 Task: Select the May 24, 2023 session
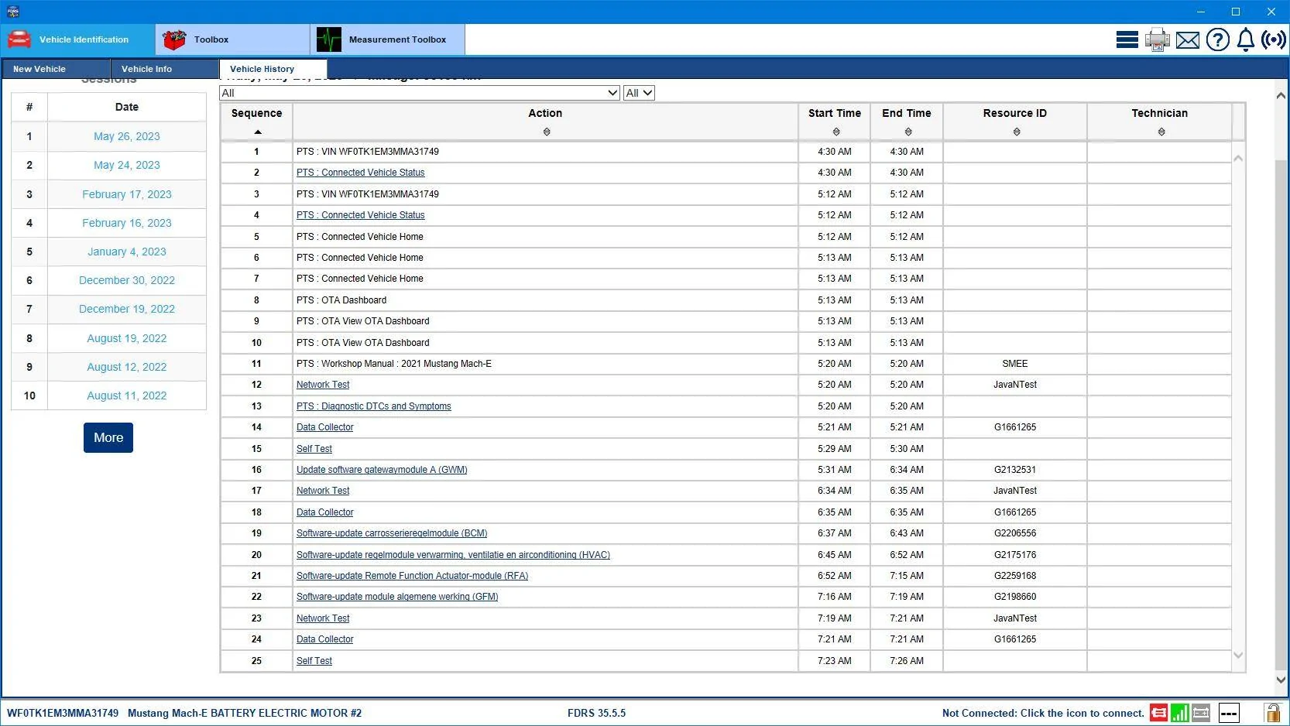126,165
